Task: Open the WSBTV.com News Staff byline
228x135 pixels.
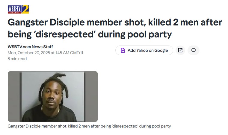Action: (30, 47)
